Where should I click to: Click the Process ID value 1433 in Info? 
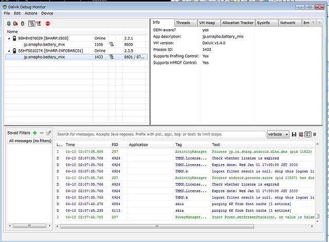pyautogui.click(x=207, y=49)
